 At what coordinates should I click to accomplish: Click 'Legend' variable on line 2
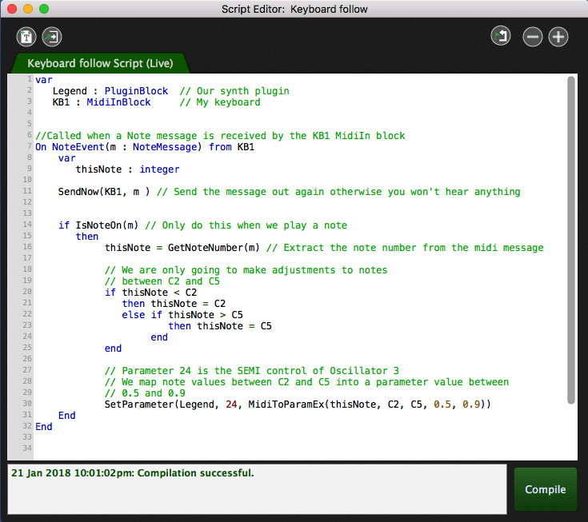coord(70,91)
